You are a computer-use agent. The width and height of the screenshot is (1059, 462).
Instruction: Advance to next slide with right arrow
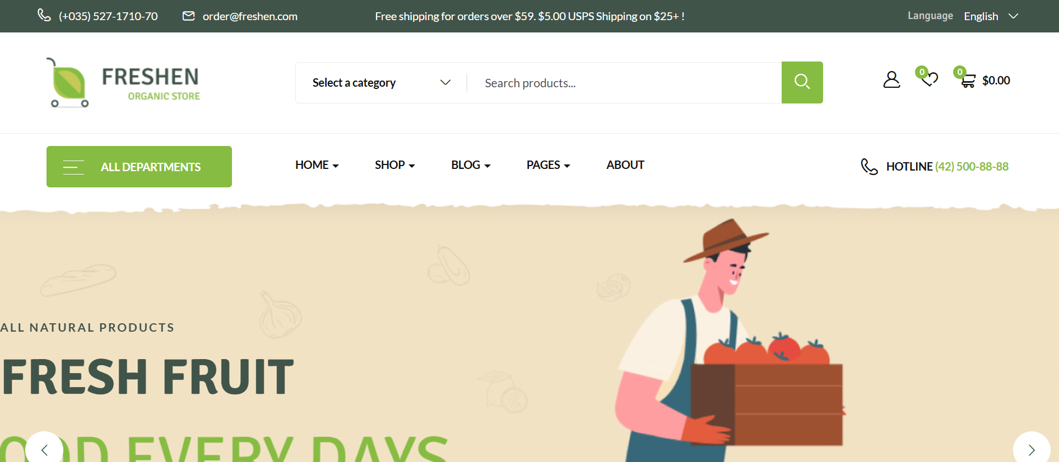point(1031,450)
